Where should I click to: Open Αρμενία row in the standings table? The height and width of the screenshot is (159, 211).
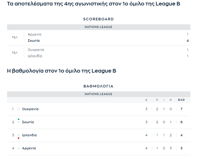click(x=99, y=148)
